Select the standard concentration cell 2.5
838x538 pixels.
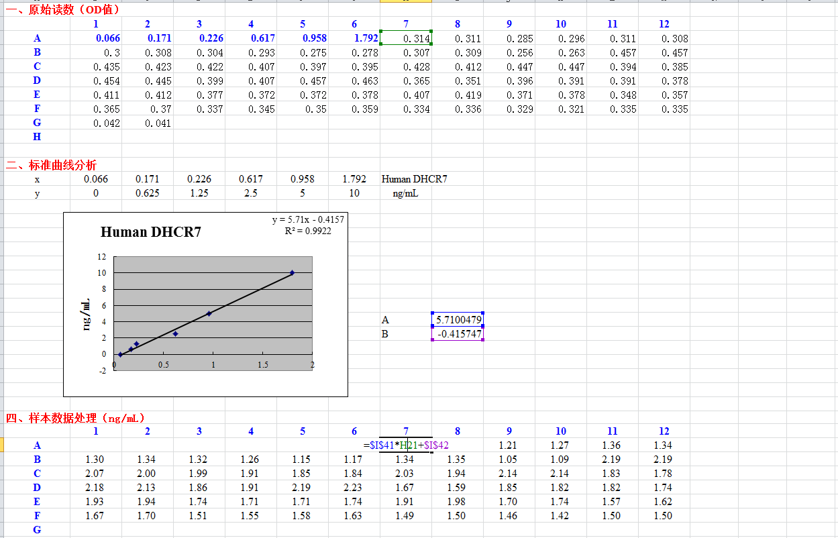click(x=251, y=193)
